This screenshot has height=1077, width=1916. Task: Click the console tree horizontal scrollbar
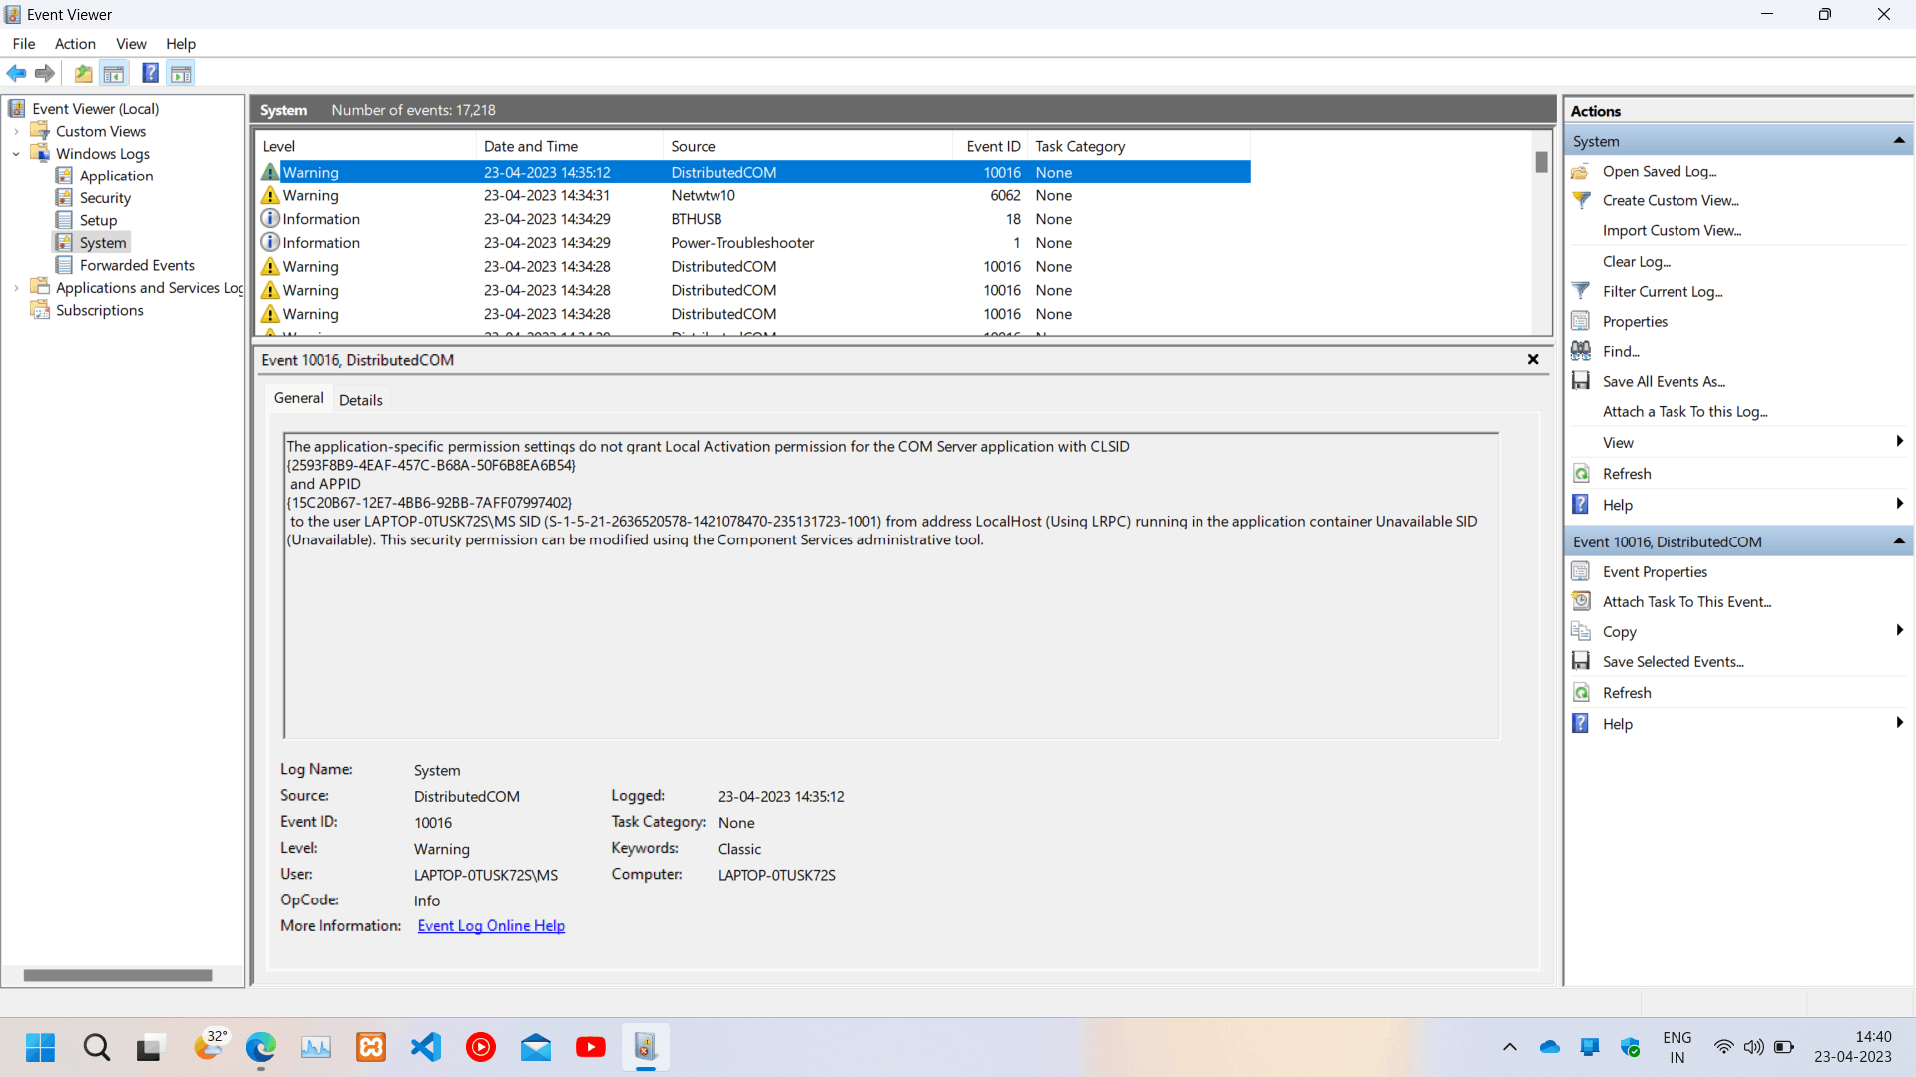point(118,975)
